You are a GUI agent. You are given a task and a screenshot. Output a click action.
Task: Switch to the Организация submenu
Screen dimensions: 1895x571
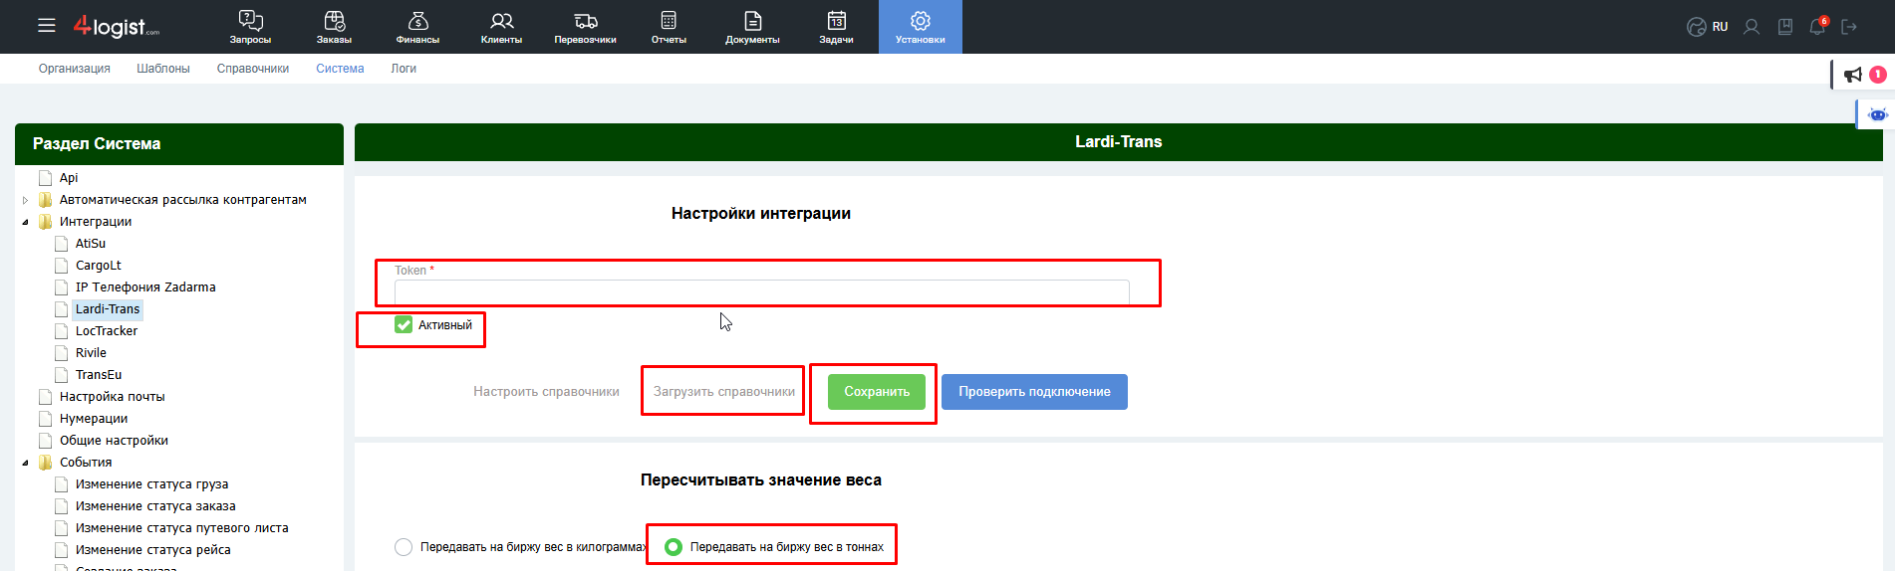tap(75, 69)
